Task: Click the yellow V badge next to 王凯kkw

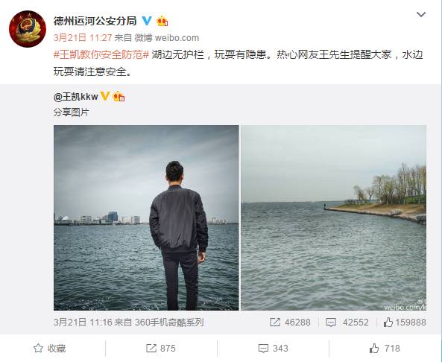Action: pyautogui.click(x=105, y=96)
